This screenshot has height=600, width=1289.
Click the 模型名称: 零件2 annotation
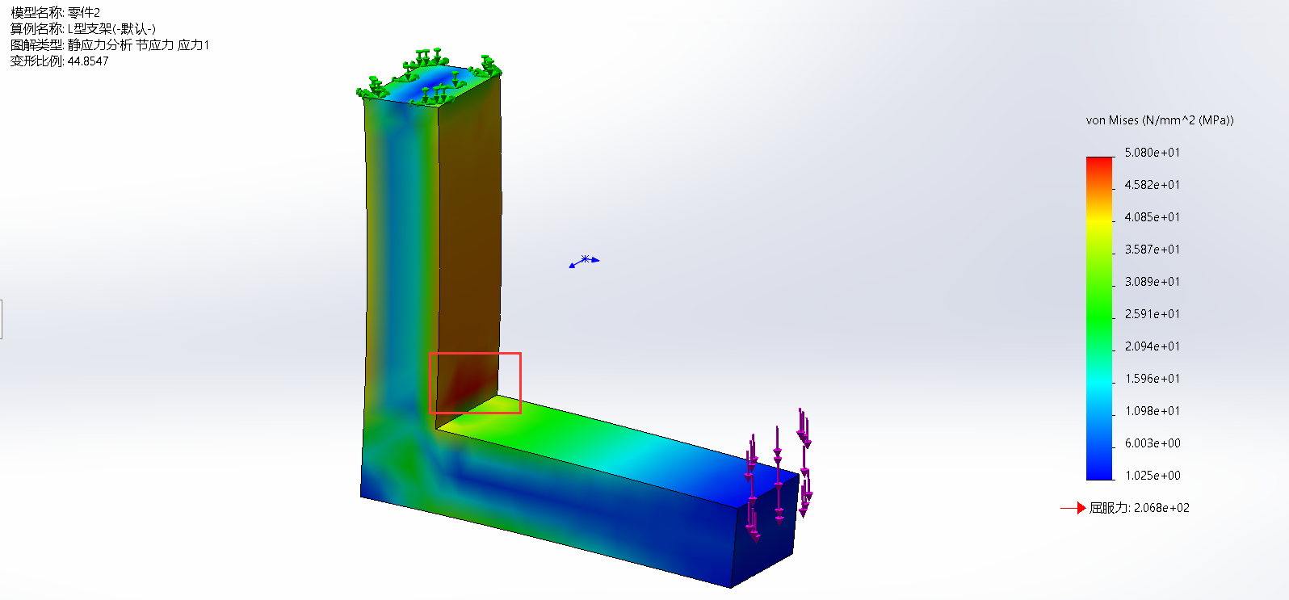pyautogui.click(x=55, y=13)
